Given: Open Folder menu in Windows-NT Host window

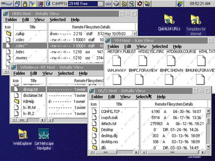Looking at the screenshot, I should pos(19,73).
